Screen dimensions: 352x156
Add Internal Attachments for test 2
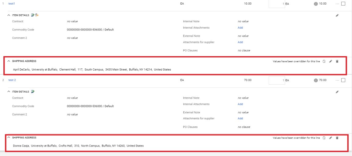click(240, 104)
